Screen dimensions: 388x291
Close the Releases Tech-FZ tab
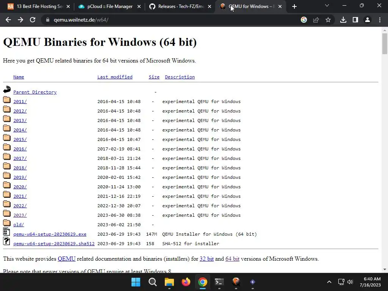pyautogui.click(x=210, y=7)
